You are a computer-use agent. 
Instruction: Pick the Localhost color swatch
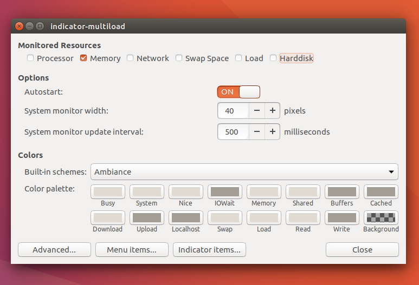(186, 218)
